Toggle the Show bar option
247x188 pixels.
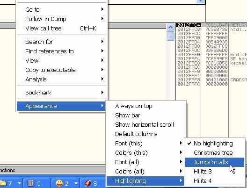[145, 115]
